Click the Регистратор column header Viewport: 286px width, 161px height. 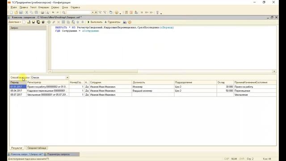coord(48,82)
